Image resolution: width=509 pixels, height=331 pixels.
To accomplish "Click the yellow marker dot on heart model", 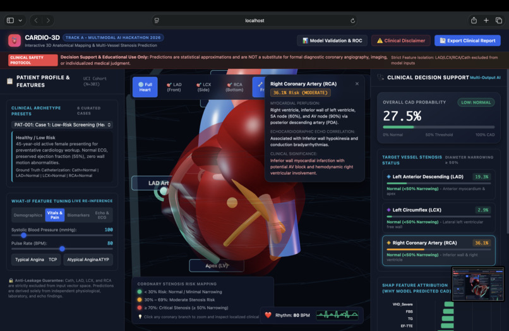I will click(x=232, y=202).
